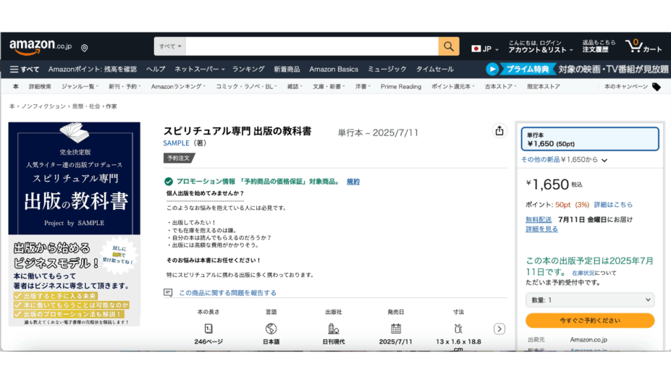Select the 単行本 ¥1,650 format box
The height and width of the screenshot is (377, 671).
click(590, 139)
